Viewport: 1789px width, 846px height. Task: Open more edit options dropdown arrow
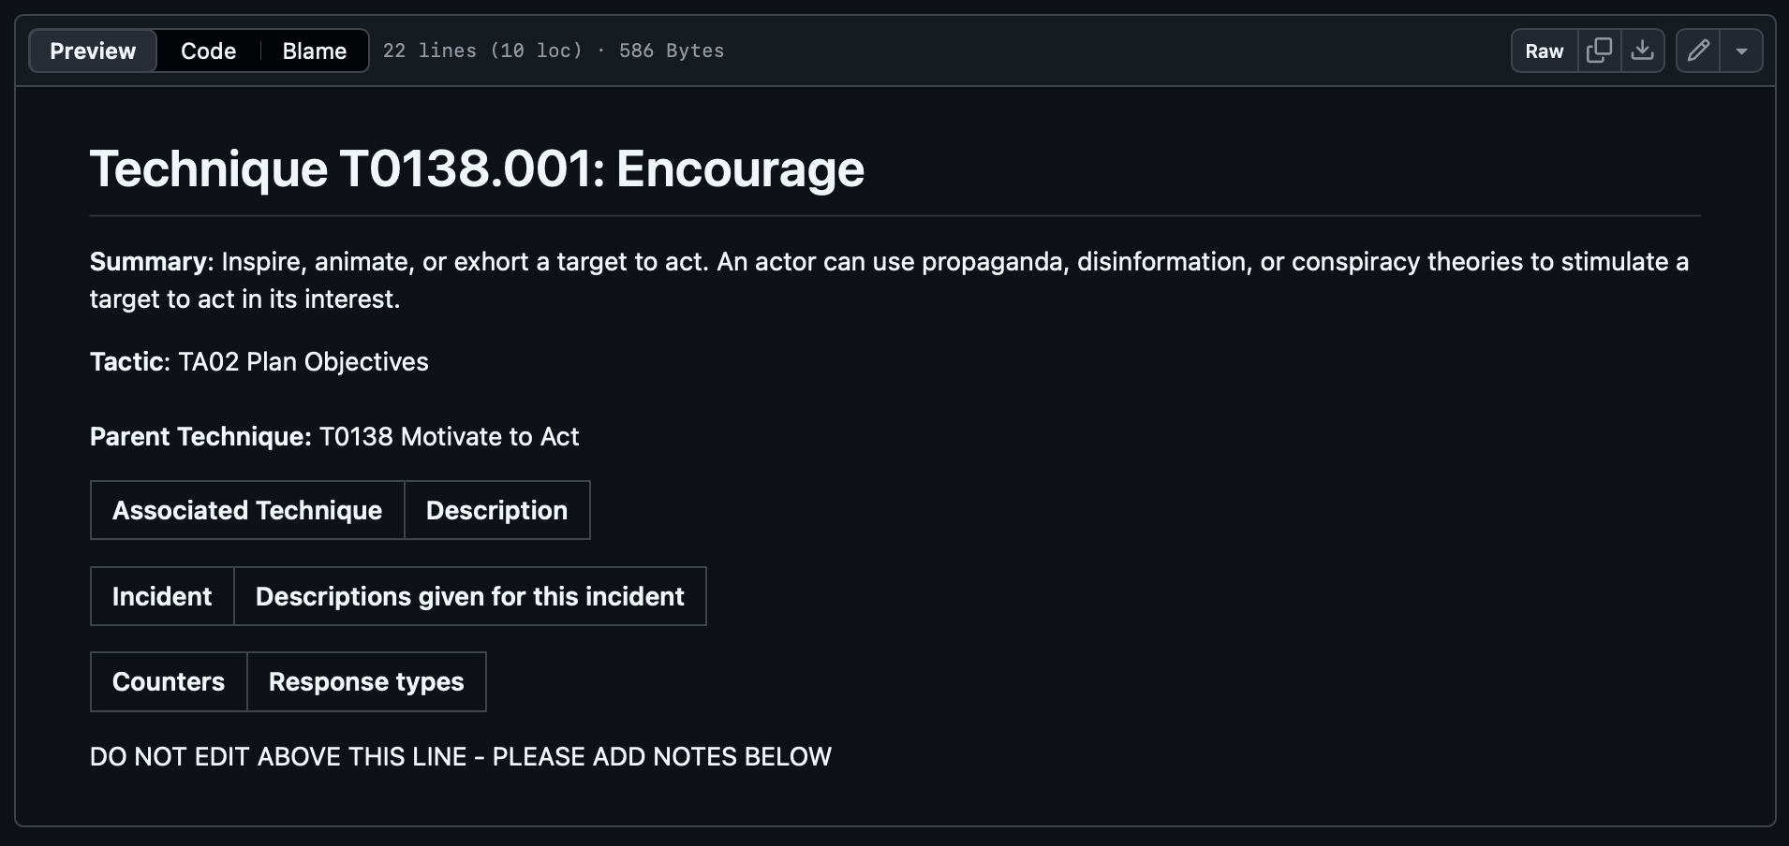(1741, 51)
